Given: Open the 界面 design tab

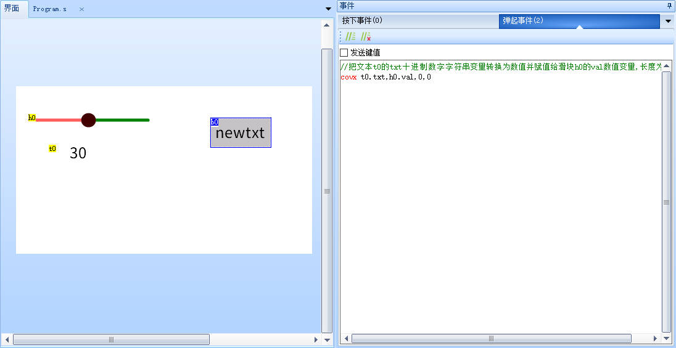Looking at the screenshot, I should [12, 9].
